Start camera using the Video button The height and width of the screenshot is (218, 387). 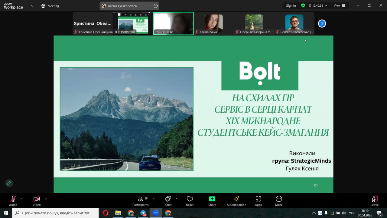point(37,201)
